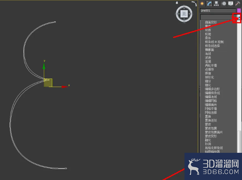Click 补洞 in the modifier list
The height and width of the screenshot is (180, 242).
point(208,144)
